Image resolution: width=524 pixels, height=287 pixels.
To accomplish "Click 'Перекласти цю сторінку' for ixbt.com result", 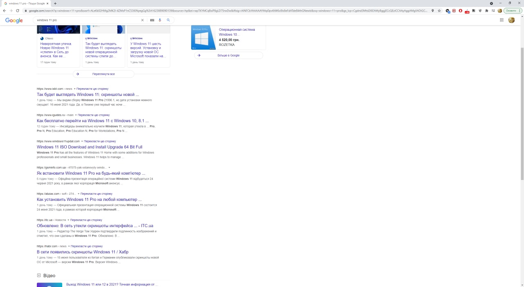I will (93, 89).
